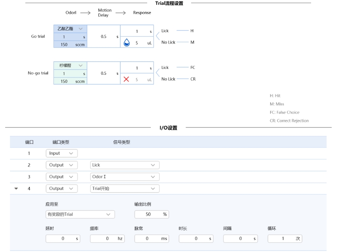Click the Go trial reward volume field
Screen dimensions: 340x252
click(141, 43)
